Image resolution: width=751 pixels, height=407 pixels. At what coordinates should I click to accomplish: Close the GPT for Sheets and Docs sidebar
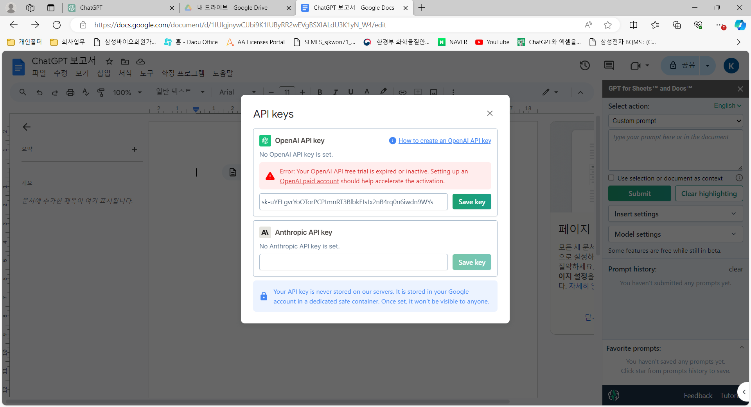tap(740, 89)
